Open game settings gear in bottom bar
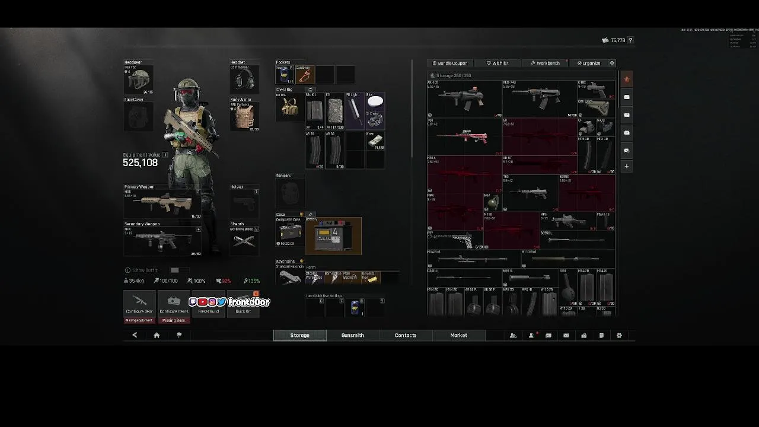Image resolution: width=759 pixels, height=427 pixels. (619, 335)
